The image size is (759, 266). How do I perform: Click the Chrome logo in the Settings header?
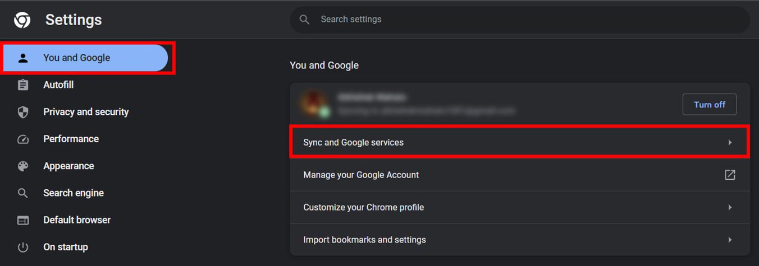[22, 20]
